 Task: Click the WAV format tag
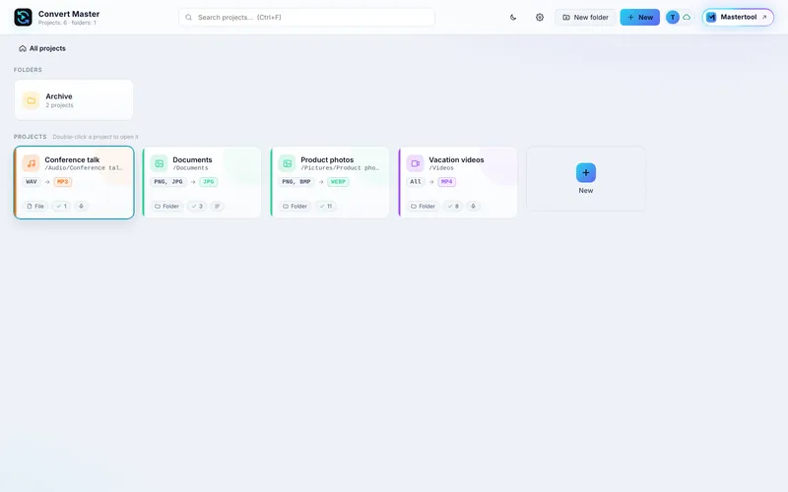(32, 182)
